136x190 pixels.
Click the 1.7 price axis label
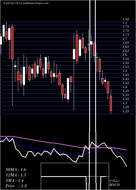pos(125,39)
